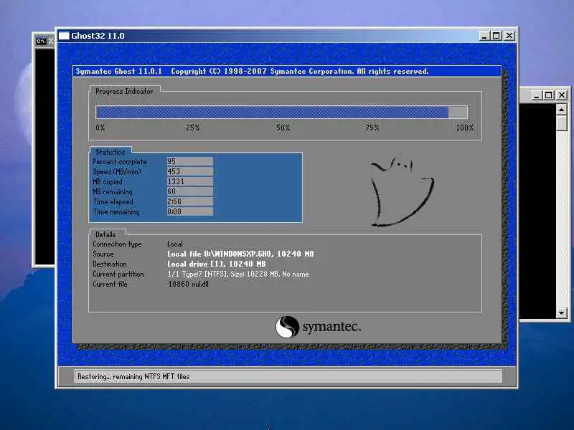Click the MB remaining value 60

[x=190, y=191]
